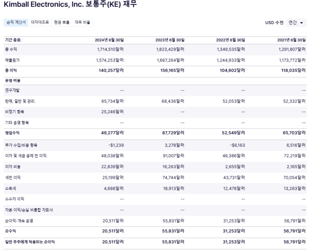Open the 현금 흐름 tab

(61, 22)
